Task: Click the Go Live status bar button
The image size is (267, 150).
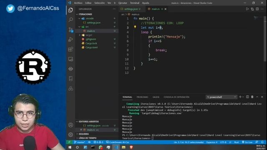Action: pyautogui.click(x=247, y=142)
